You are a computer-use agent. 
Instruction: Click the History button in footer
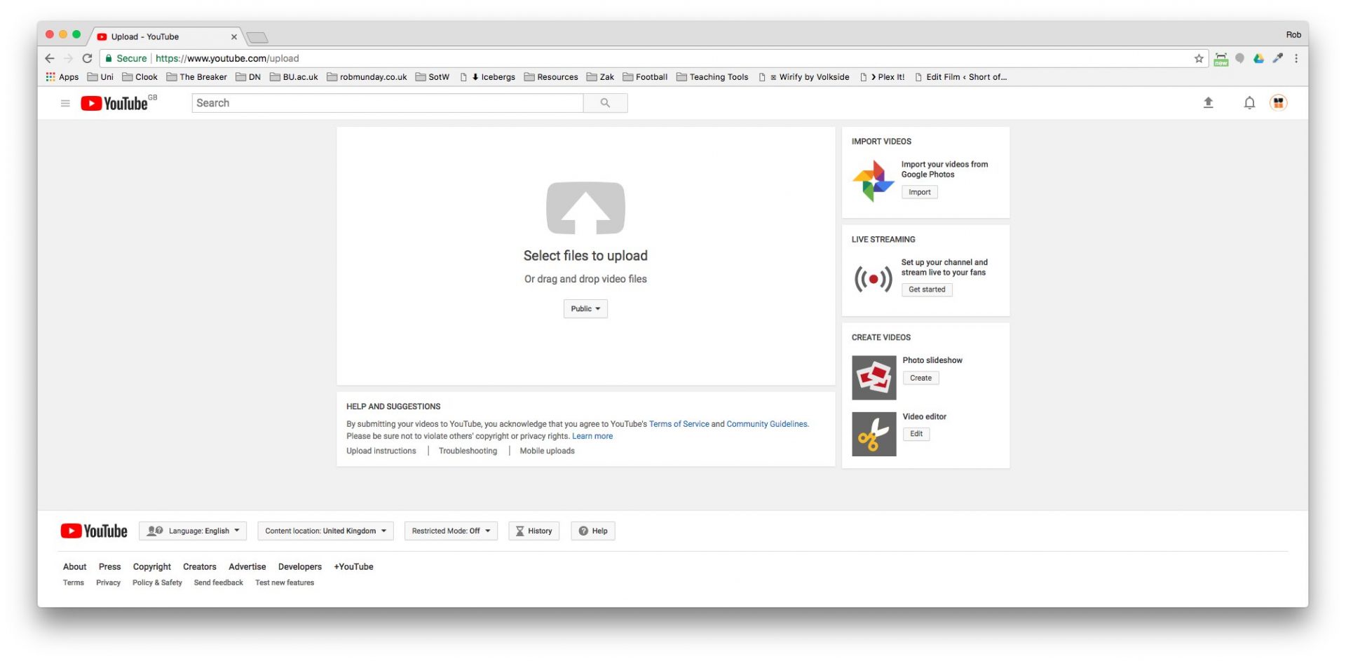tap(533, 531)
